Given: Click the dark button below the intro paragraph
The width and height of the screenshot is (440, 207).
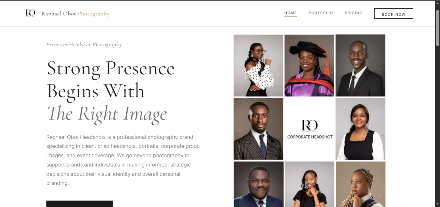Looking at the screenshot, I should click(80, 204).
